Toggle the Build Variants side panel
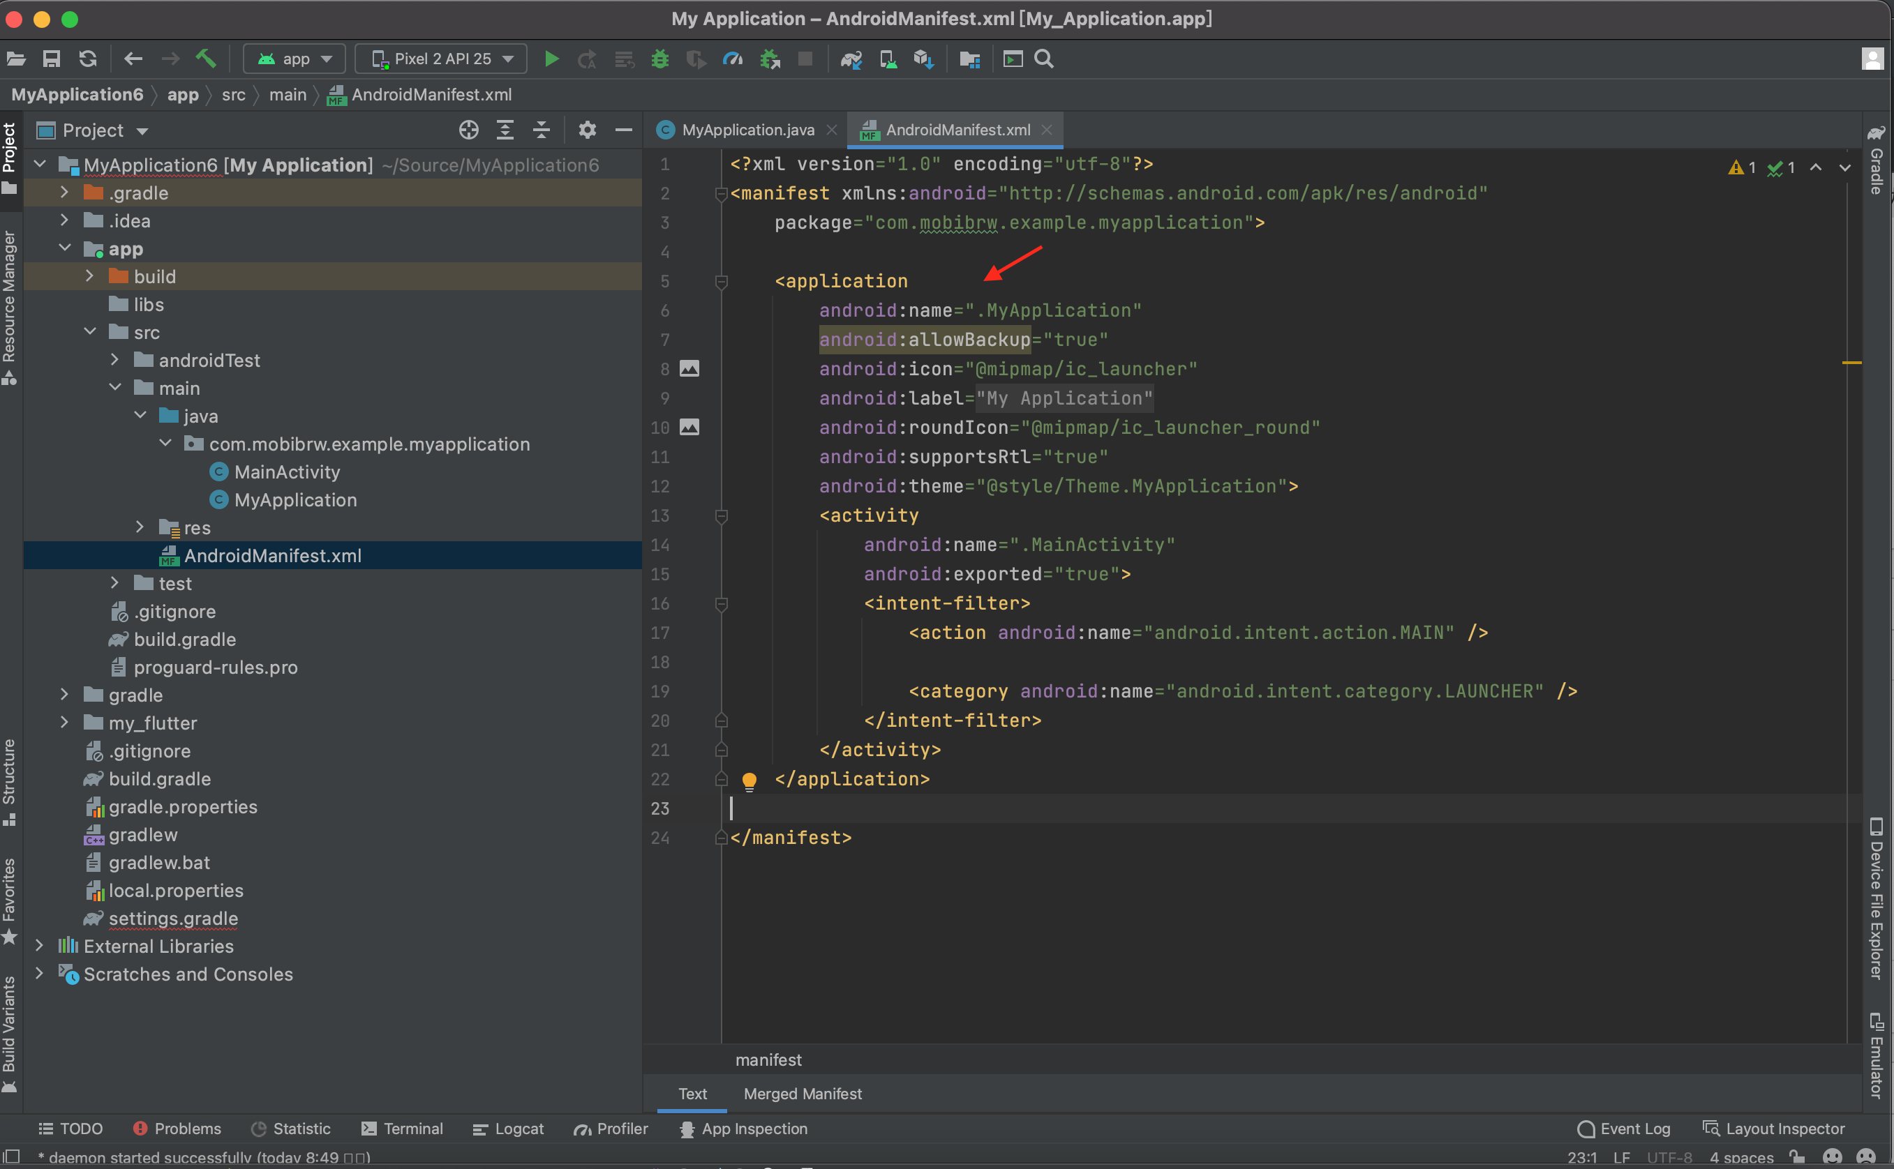Image resolution: width=1894 pixels, height=1169 pixels. [9, 1034]
